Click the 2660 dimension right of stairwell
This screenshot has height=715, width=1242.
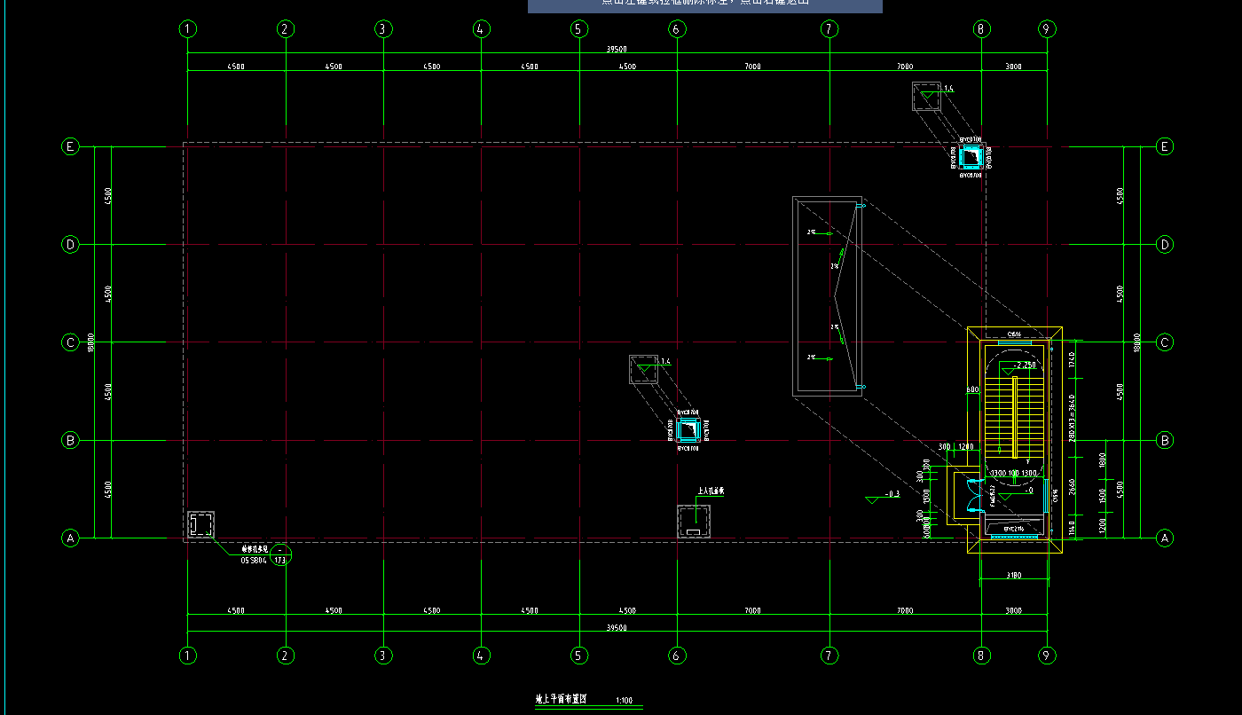coord(1073,487)
